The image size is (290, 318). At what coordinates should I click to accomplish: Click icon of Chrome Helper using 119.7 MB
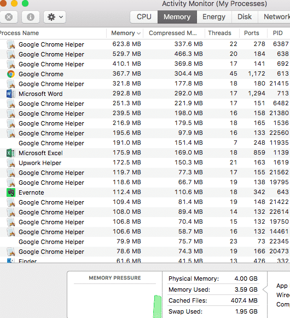pos(11,173)
